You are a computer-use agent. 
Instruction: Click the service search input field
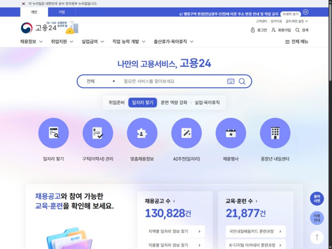click(173, 81)
